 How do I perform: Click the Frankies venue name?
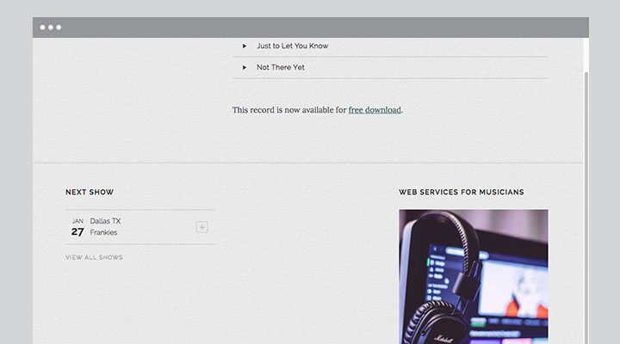[x=103, y=232]
